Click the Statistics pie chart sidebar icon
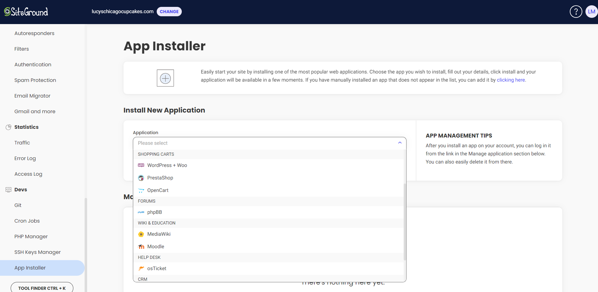The height and width of the screenshot is (292, 598). click(x=8, y=127)
